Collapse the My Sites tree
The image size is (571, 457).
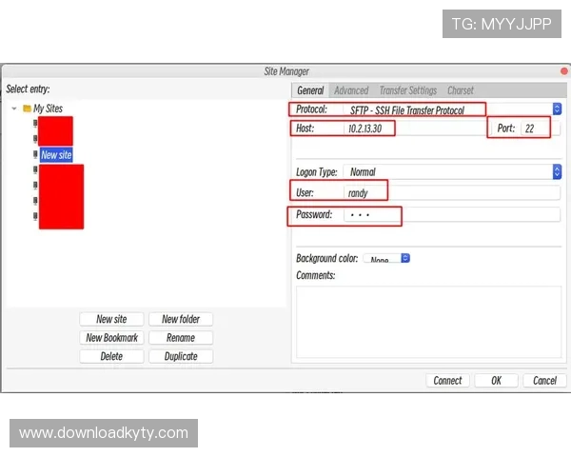(14, 109)
